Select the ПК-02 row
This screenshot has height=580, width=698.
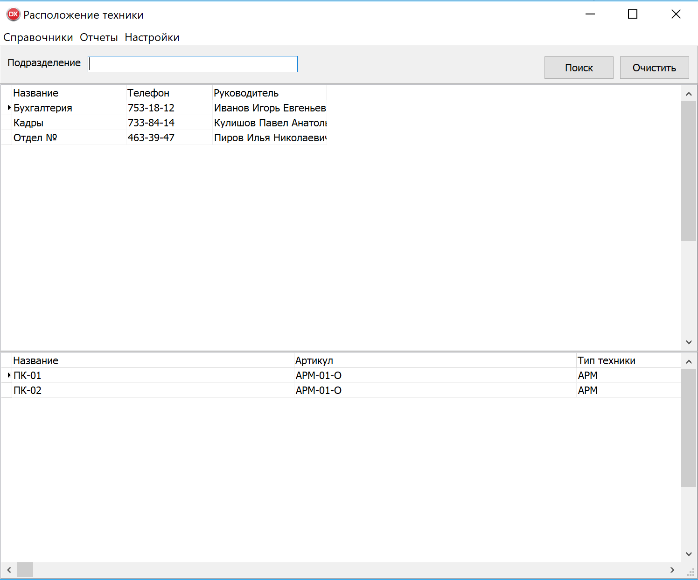[x=341, y=390]
